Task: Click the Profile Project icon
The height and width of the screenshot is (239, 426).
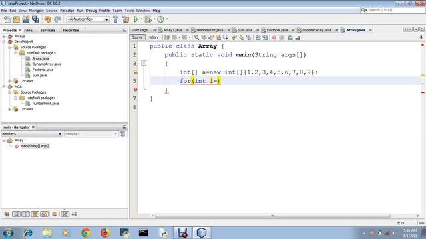Action: tap(161, 19)
